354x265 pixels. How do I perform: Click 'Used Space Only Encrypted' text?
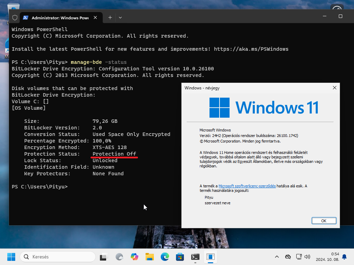coord(131,134)
